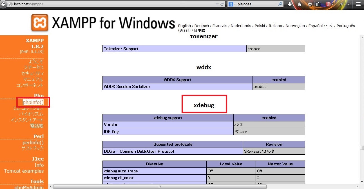The height and width of the screenshot is (189, 364).
Task: Open the hamburger menu icon
Action: [358, 4]
